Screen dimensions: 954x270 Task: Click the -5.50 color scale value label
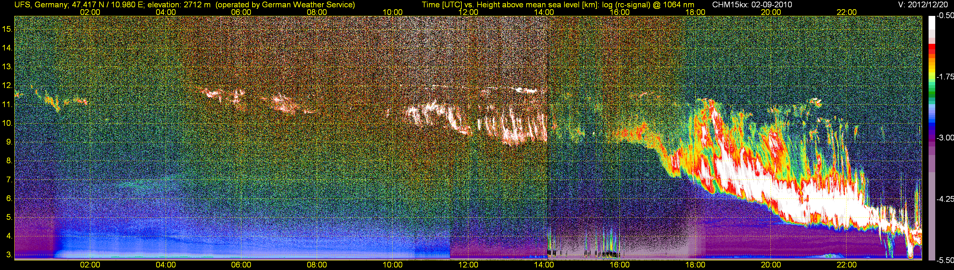point(945,260)
